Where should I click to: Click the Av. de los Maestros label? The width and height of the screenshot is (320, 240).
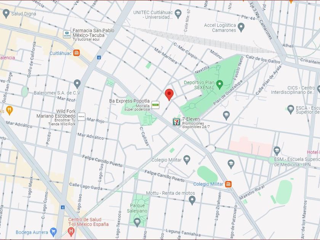(x=304, y=219)
